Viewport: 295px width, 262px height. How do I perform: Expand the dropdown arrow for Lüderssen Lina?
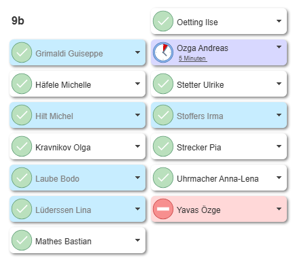point(137,209)
